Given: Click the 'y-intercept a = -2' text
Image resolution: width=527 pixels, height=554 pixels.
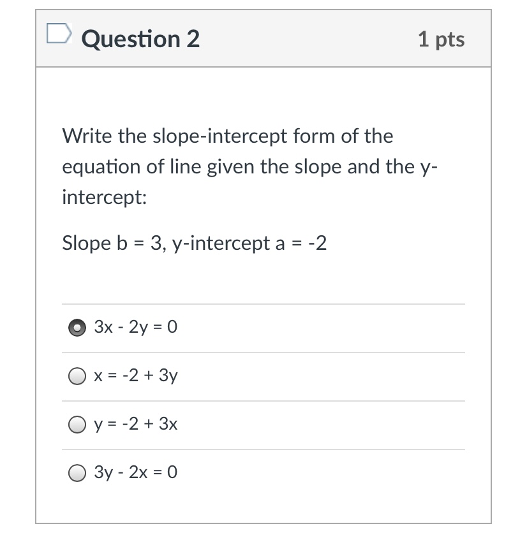Looking at the screenshot, I should click(249, 244).
